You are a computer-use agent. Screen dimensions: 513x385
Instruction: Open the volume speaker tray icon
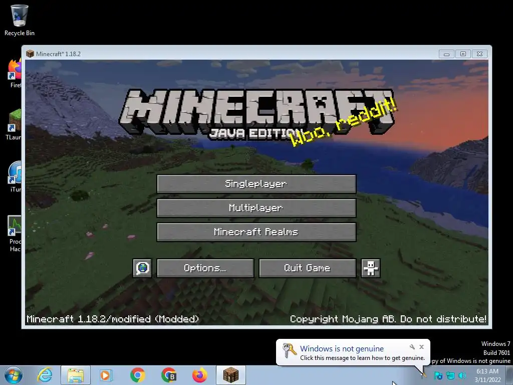pos(462,376)
